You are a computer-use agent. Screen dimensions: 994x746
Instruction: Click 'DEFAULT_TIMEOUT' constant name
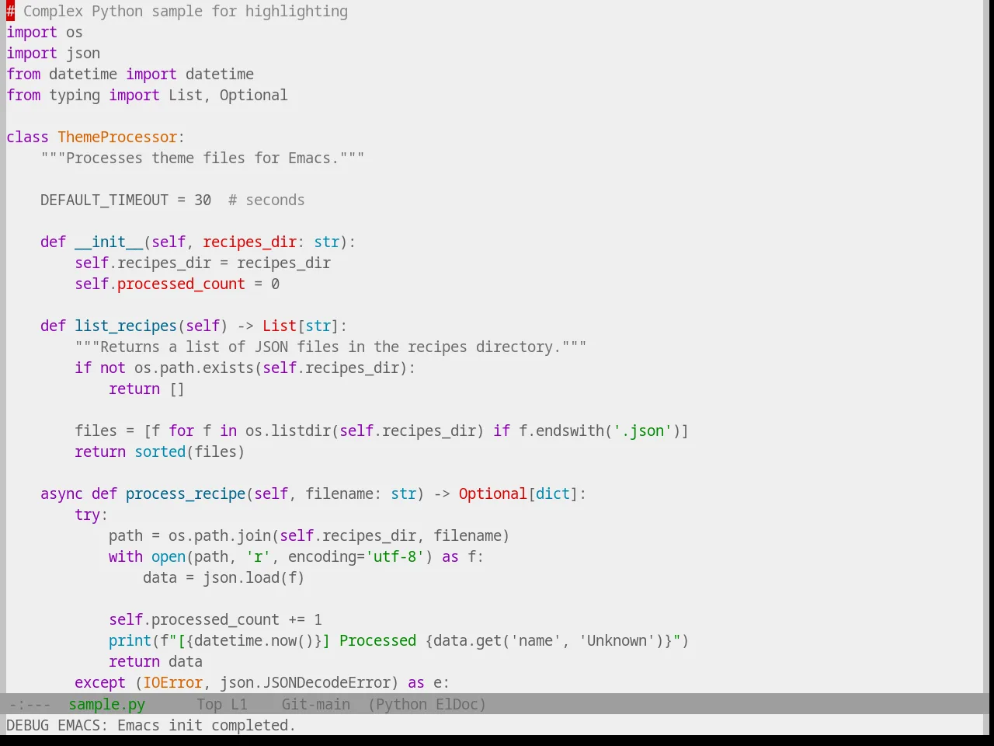pos(104,200)
